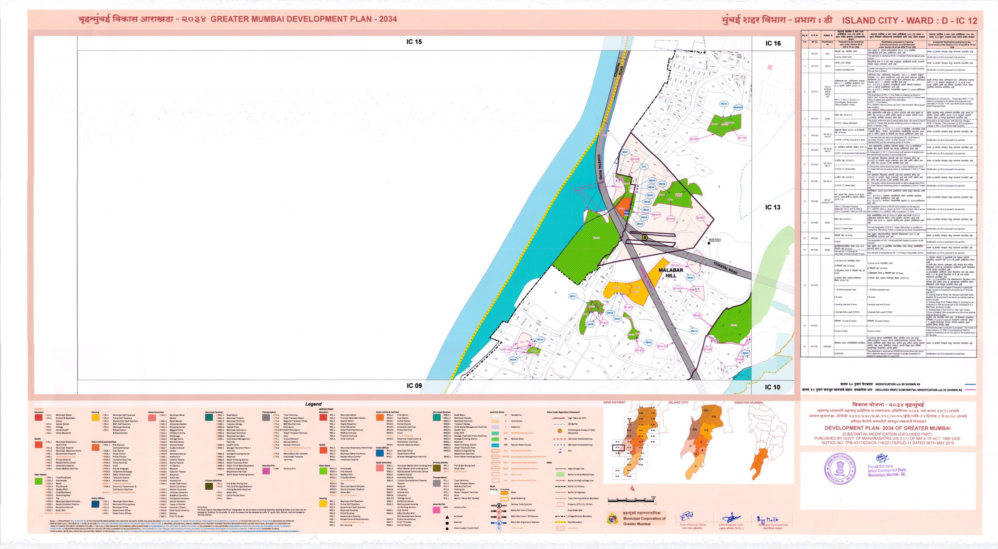Click the IC 09 adjacent sheet label
The width and height of the screenshot is (998, 549).
414,385
